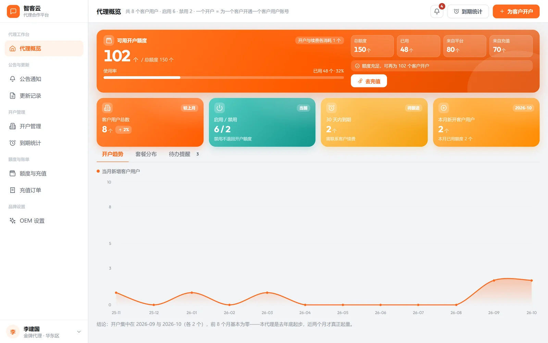Switch to the 套餐分布 tab

pyautogui.click(x=146, y=154)
